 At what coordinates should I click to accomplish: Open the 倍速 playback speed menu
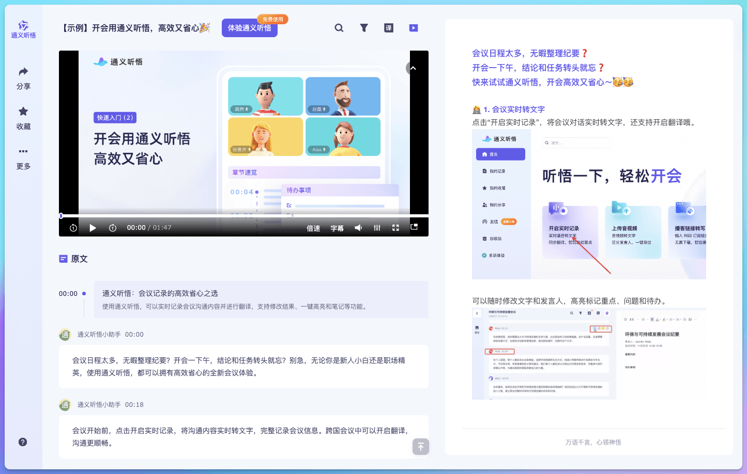click(313, 228)
